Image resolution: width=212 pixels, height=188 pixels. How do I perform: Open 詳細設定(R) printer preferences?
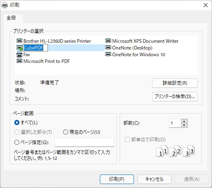click(175, 83)
